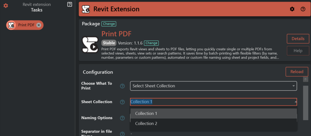
Task: Click the Revit Extension header help icon
Action: coord(303,9)
